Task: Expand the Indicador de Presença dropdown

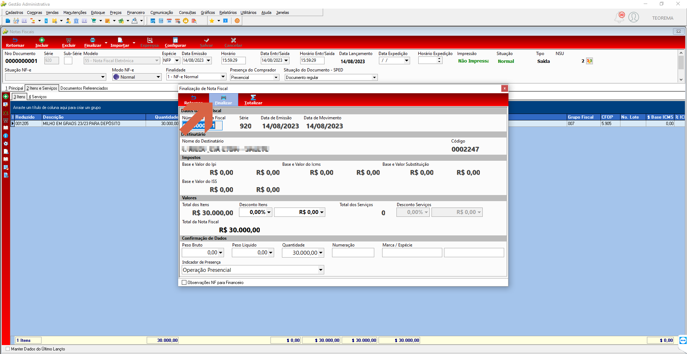Action: coord(321,270)
